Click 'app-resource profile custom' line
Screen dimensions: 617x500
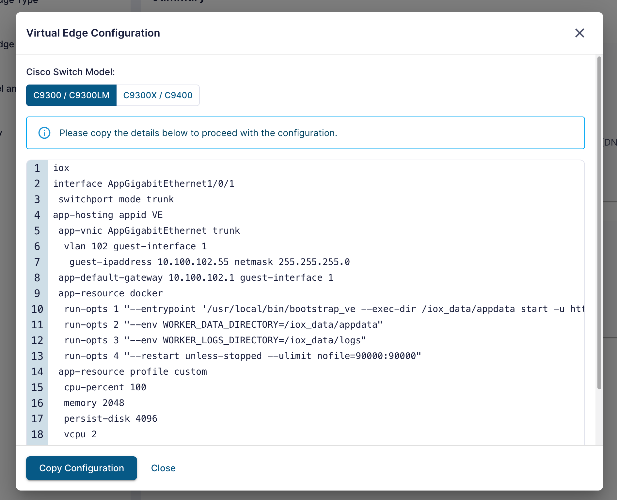133,372
